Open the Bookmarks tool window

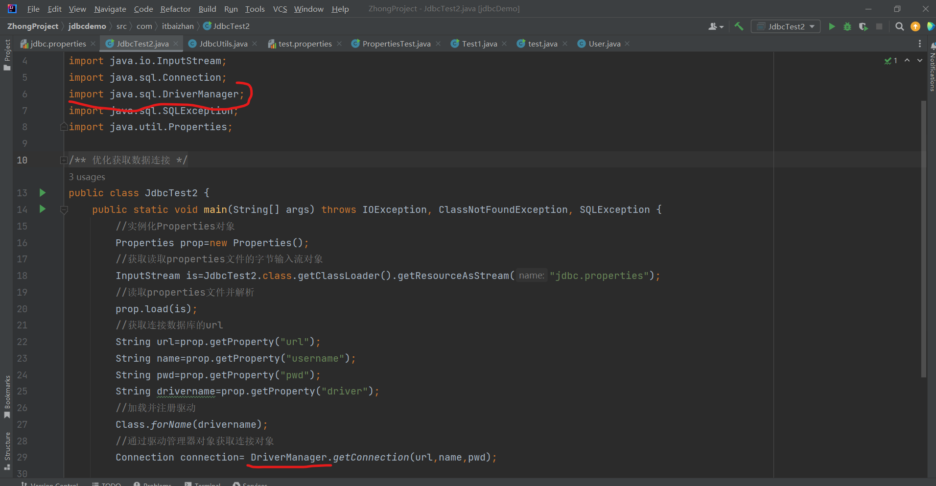(x=7, y=397)
